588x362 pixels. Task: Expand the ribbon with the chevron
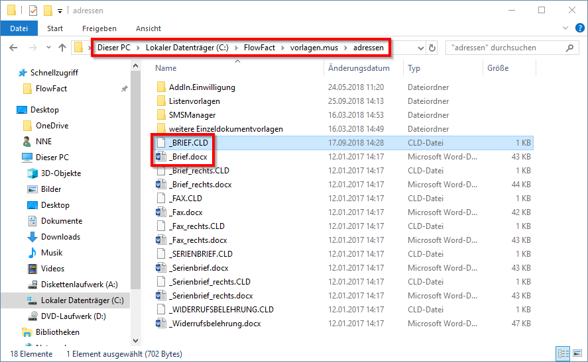[x=565, y=28]
